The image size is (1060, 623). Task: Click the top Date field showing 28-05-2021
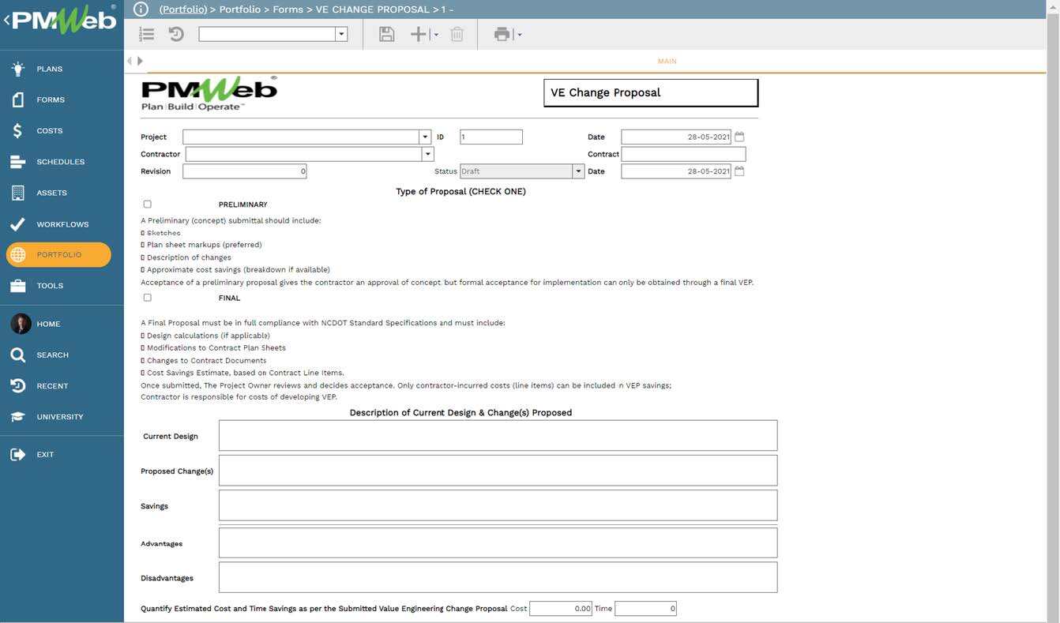click(x=676, y=137)
